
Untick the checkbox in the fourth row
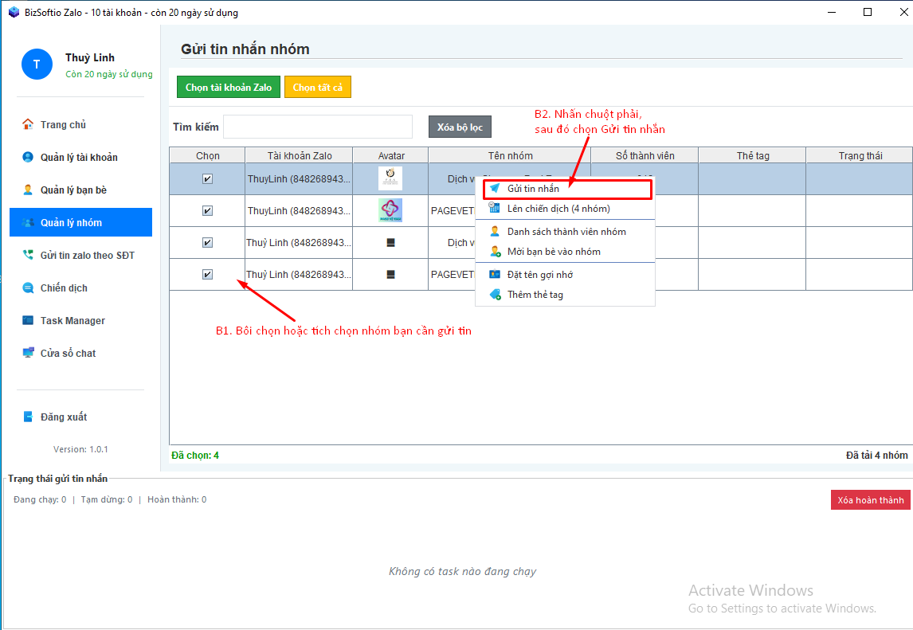click(x=208, y=275)
